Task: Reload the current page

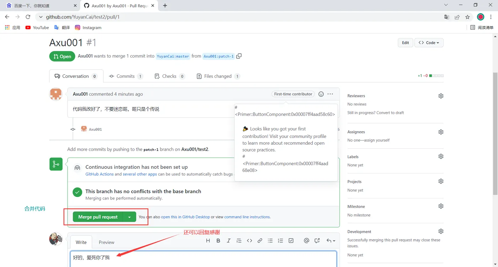Action: (x=28, y=17)
